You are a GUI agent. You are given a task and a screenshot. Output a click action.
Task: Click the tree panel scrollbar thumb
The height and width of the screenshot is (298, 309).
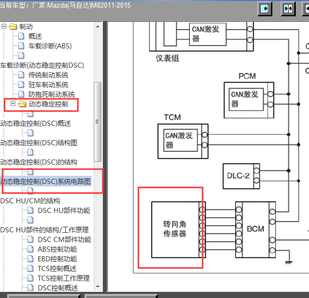tap(98, 122)
